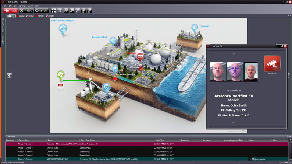Image resolution: width=292 pixels, height=164 pixels.
Task: Close the Arteco FR popup window
Action: 285,46
